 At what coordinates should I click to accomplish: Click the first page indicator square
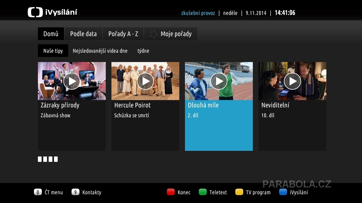pos(40,159)
